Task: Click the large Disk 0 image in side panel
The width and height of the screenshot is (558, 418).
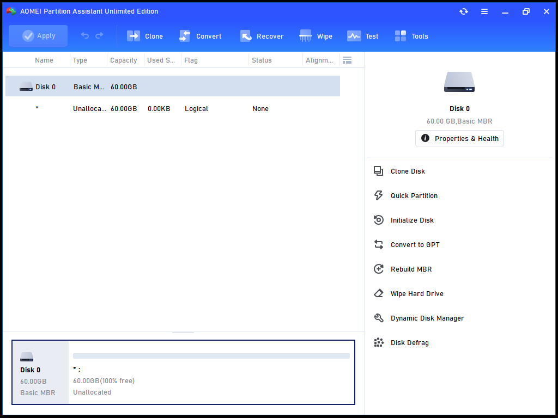Action: tap(459, 82)
